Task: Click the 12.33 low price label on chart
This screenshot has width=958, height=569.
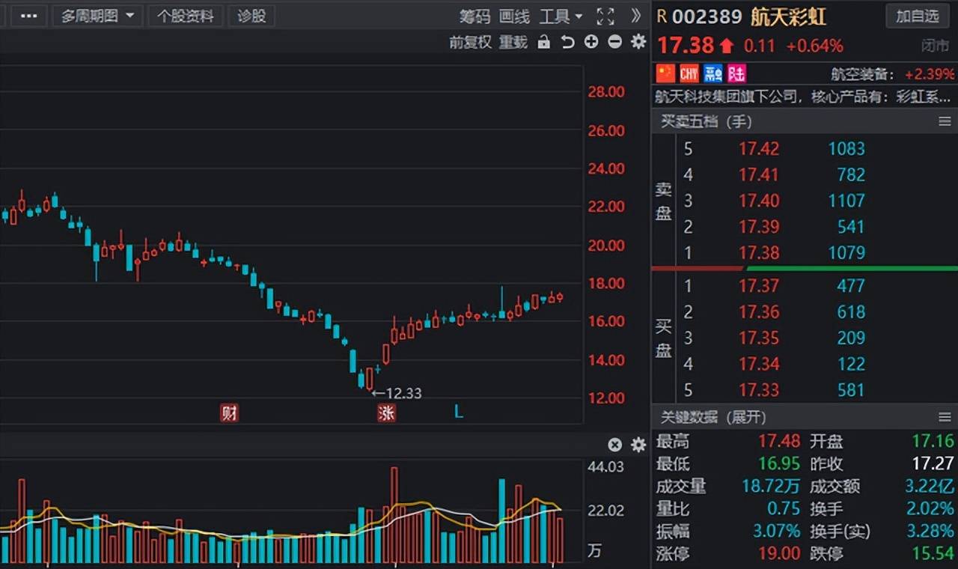Action: [x=403, y=393]
